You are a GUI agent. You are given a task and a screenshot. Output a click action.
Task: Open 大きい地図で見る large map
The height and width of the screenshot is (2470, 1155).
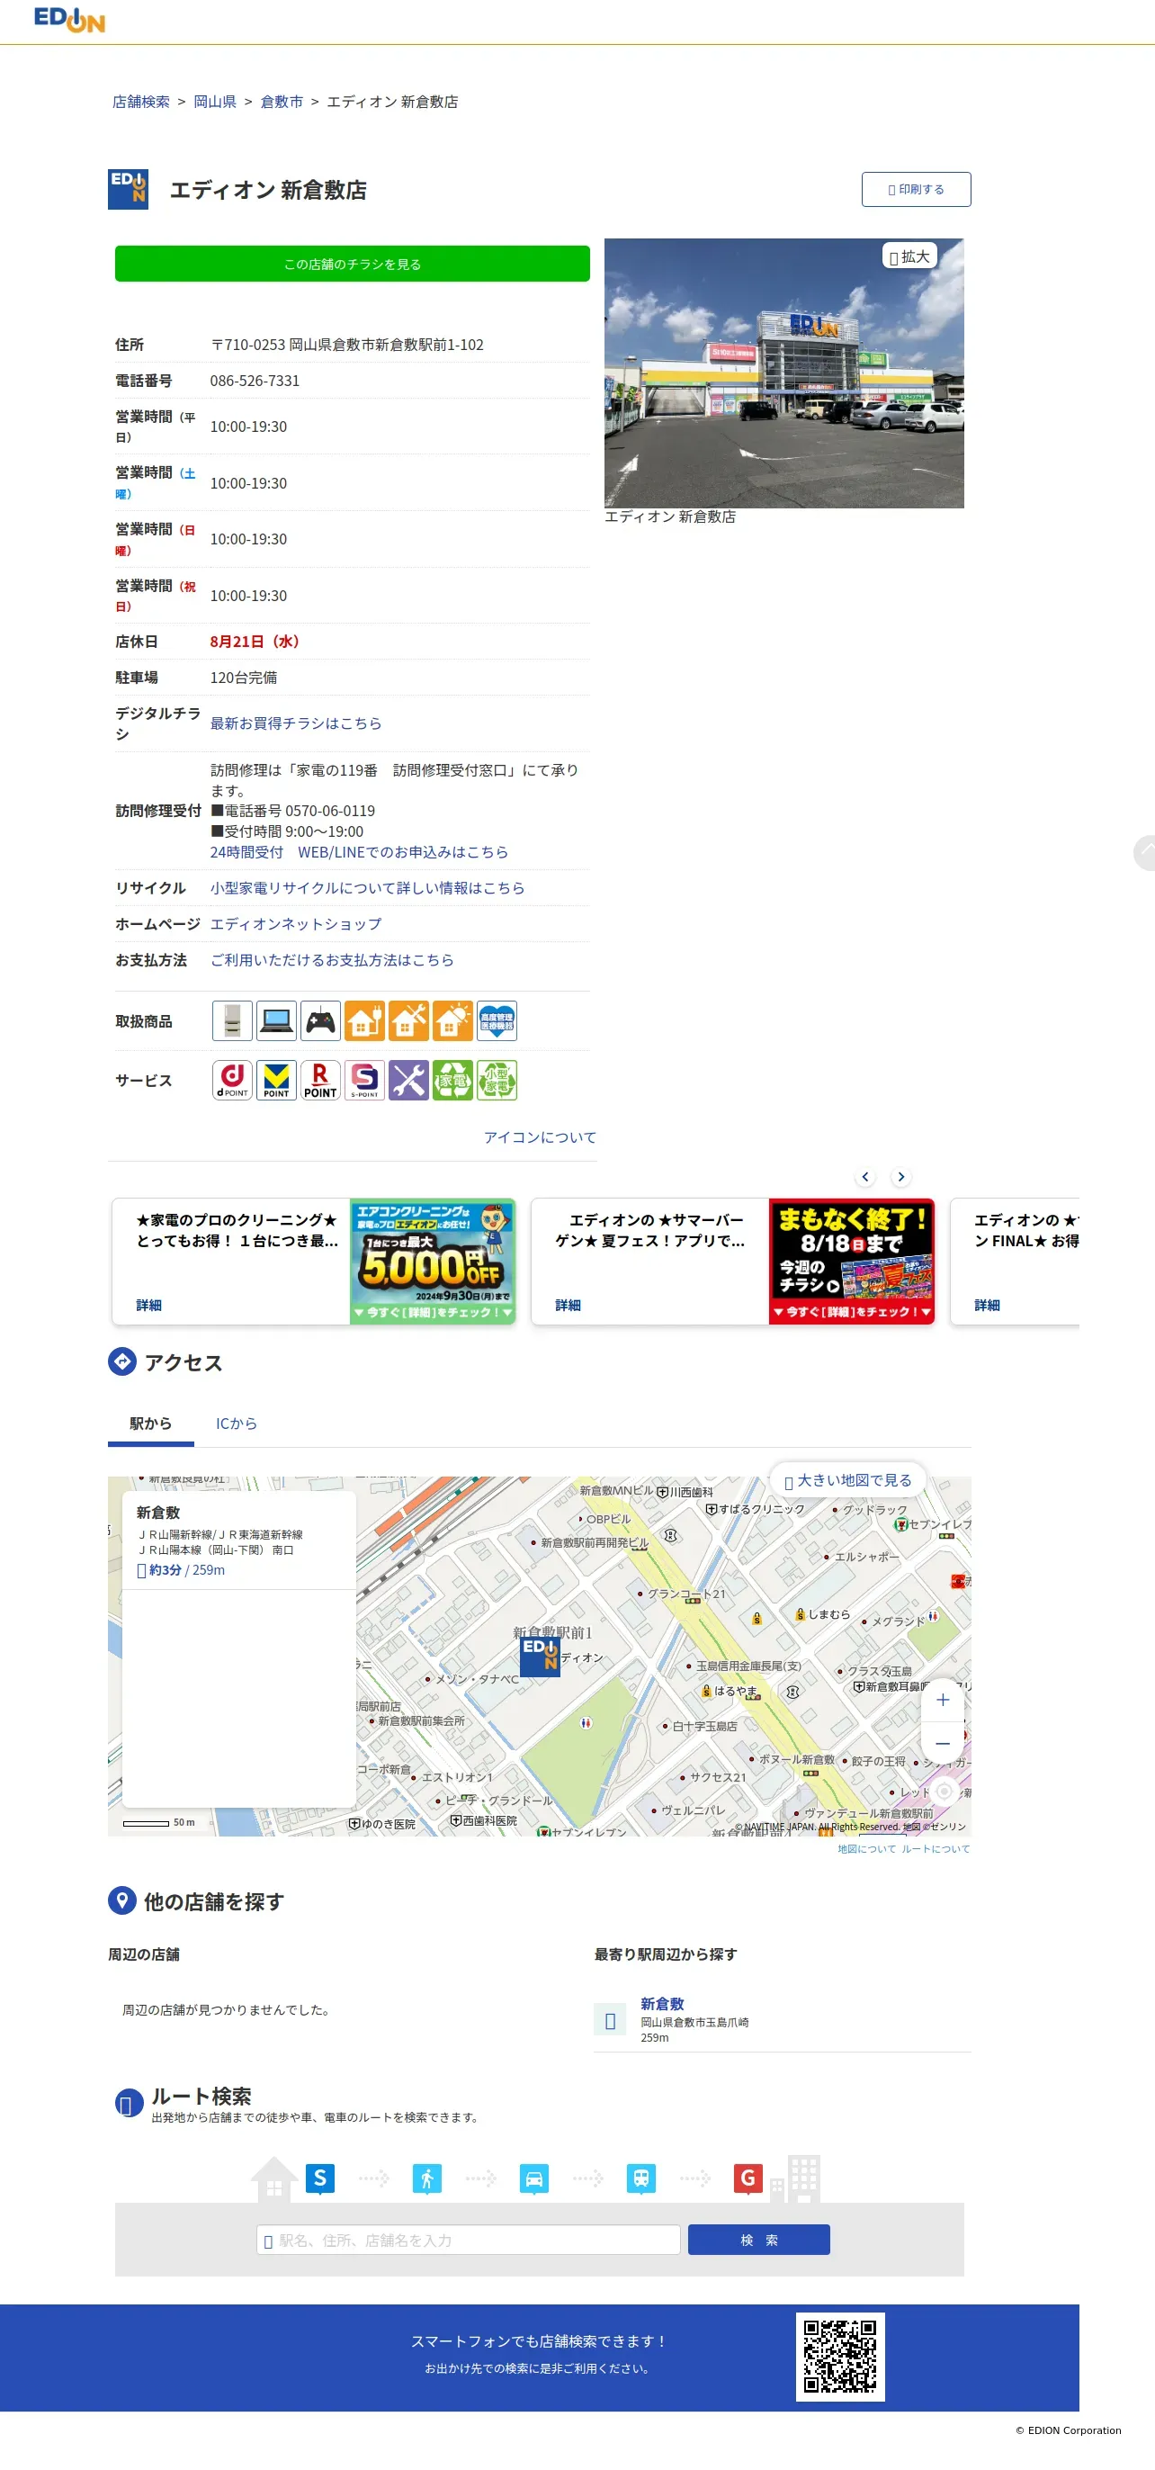coord(848,1480)
